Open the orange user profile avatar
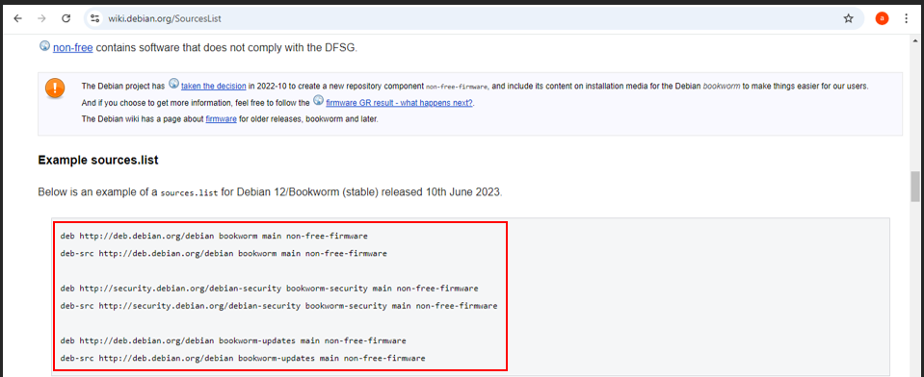The width and height of the screenshot is (924, 377). point(882,19)
